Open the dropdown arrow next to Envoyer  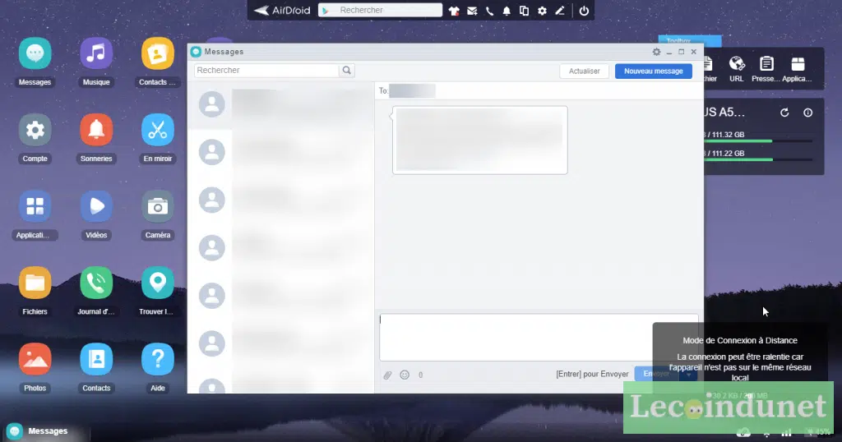coord(688,374)
